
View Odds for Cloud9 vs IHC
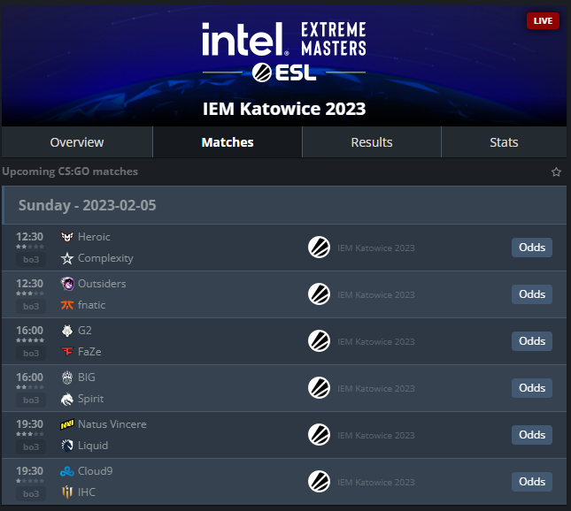(532, 482)
